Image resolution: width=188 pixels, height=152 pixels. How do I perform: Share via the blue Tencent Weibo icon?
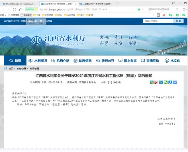point(161,82)
